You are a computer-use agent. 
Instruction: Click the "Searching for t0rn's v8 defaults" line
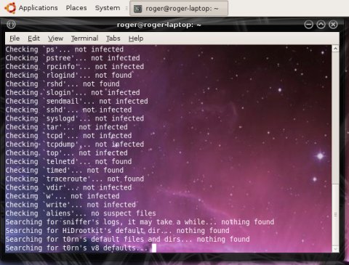pos(77,248)
